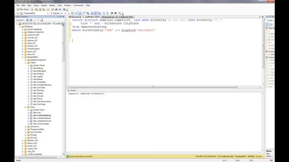Click the Save (floppy disk) toolbar icon

tap(56, 9)
